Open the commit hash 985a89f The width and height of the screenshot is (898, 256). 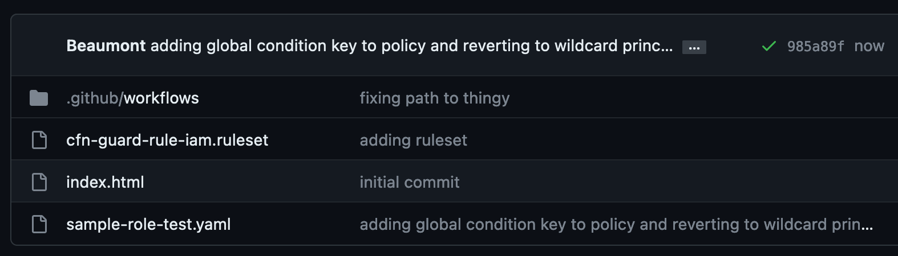pyautogui.click(x=815, y=46)
